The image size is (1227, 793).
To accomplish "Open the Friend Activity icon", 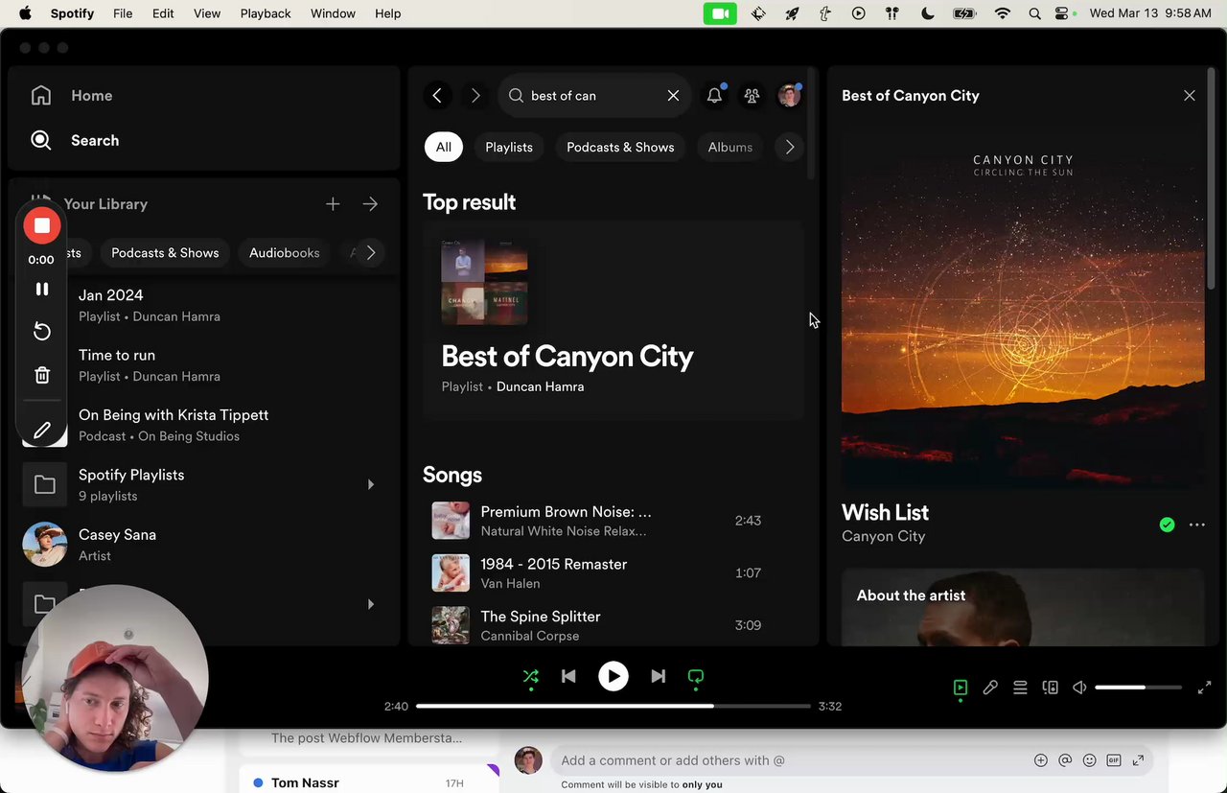I will [x=752, y=95].
